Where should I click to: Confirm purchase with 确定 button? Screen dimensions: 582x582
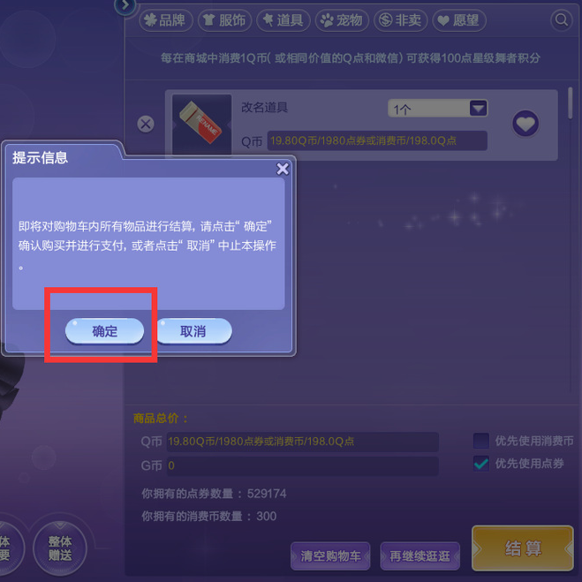(104, 330)
